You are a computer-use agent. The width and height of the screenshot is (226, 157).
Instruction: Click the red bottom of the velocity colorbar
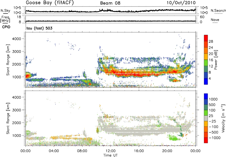tap(206, 140)
